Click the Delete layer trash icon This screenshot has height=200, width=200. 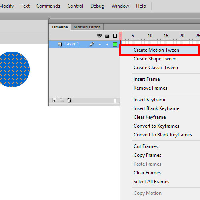pos(69,100)
